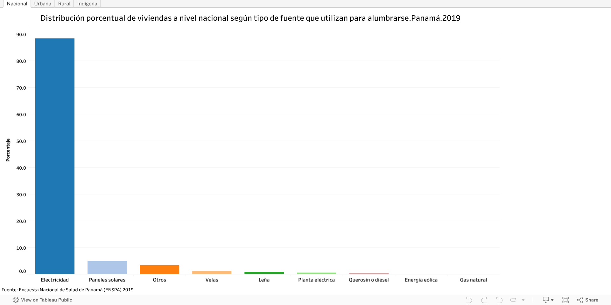Image resolution: width=611 pixels, height=305 pixels.
Task: Open the Indígena tab
Action: (87, 4)
